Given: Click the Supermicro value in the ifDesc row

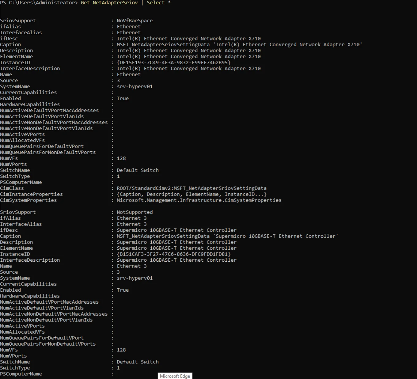Looking at the screenshot, I should coord(177,230).
